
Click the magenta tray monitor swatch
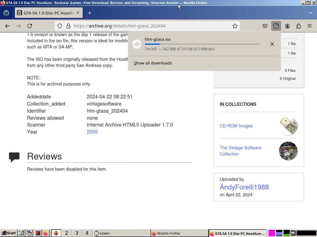272,233
